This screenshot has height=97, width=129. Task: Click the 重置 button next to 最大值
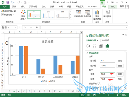tap(120, 66)
